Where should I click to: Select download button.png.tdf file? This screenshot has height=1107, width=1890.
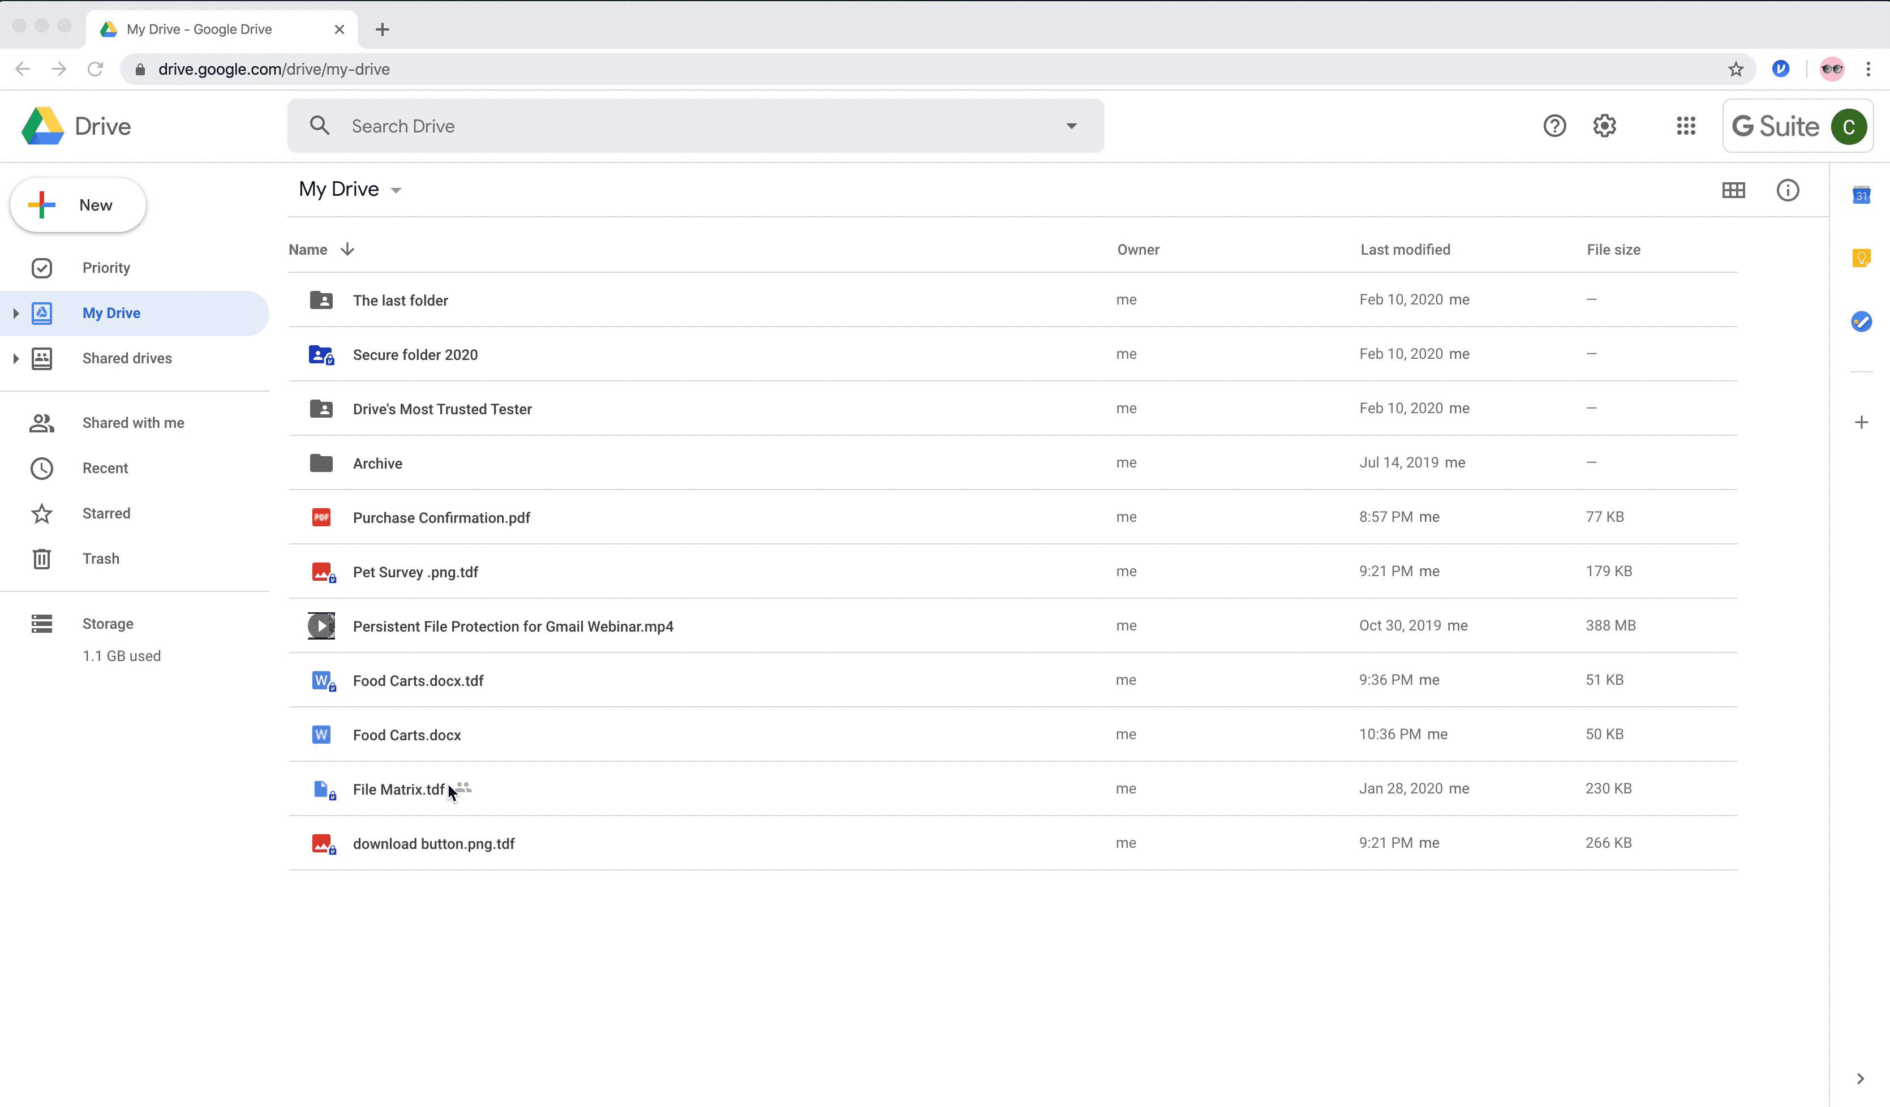pos(1012,843)
